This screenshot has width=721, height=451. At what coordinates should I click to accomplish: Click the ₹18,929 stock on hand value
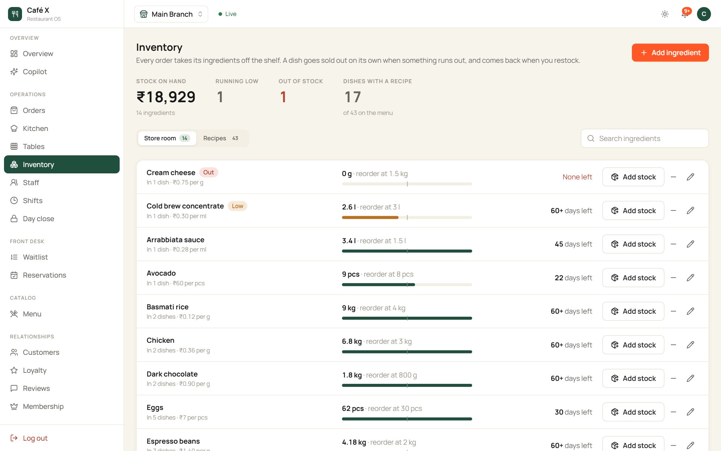point(166,97)
